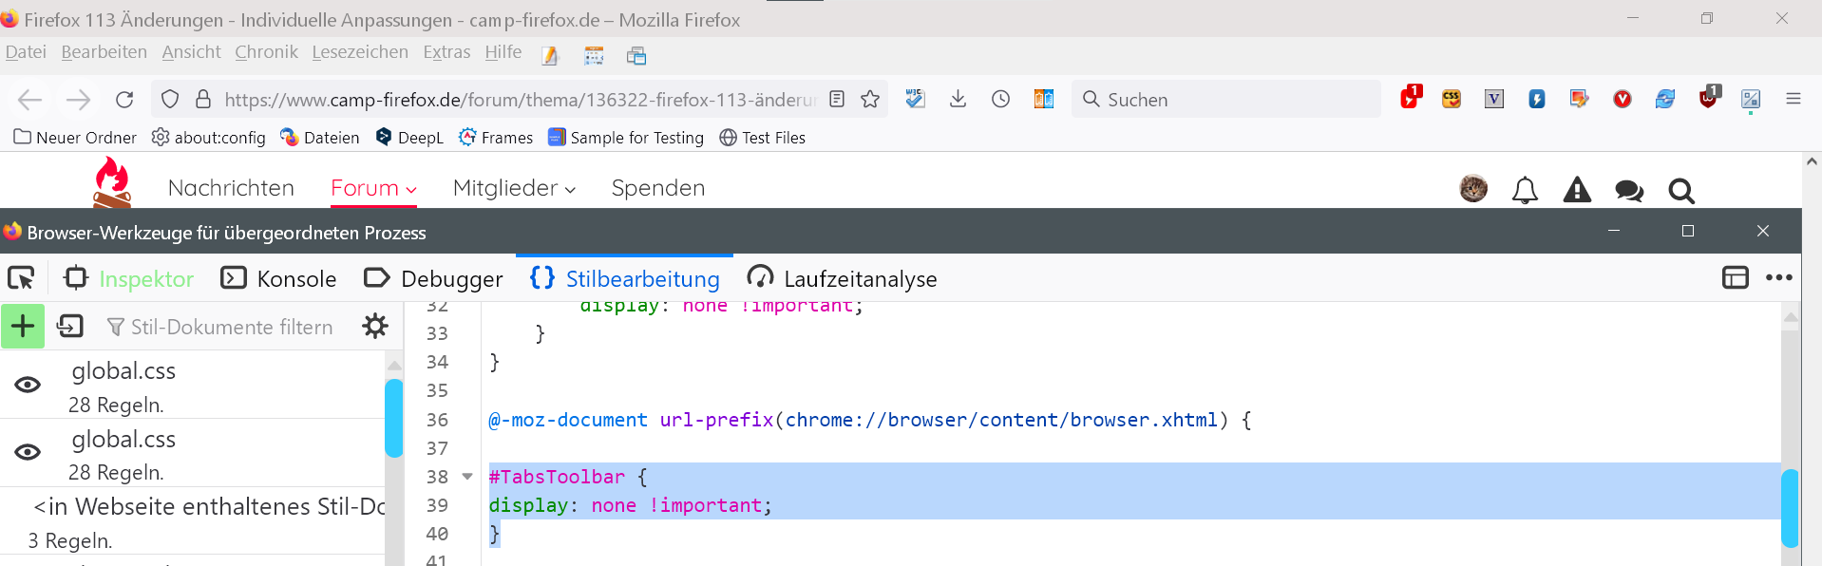
Task: Bookmark this page with star icon
Action: [x=870, y=100]
